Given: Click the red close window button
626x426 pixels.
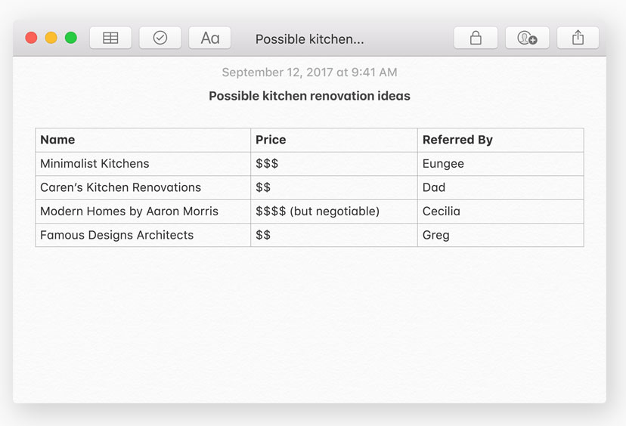Looking at the screenshot, I should 31,38.
